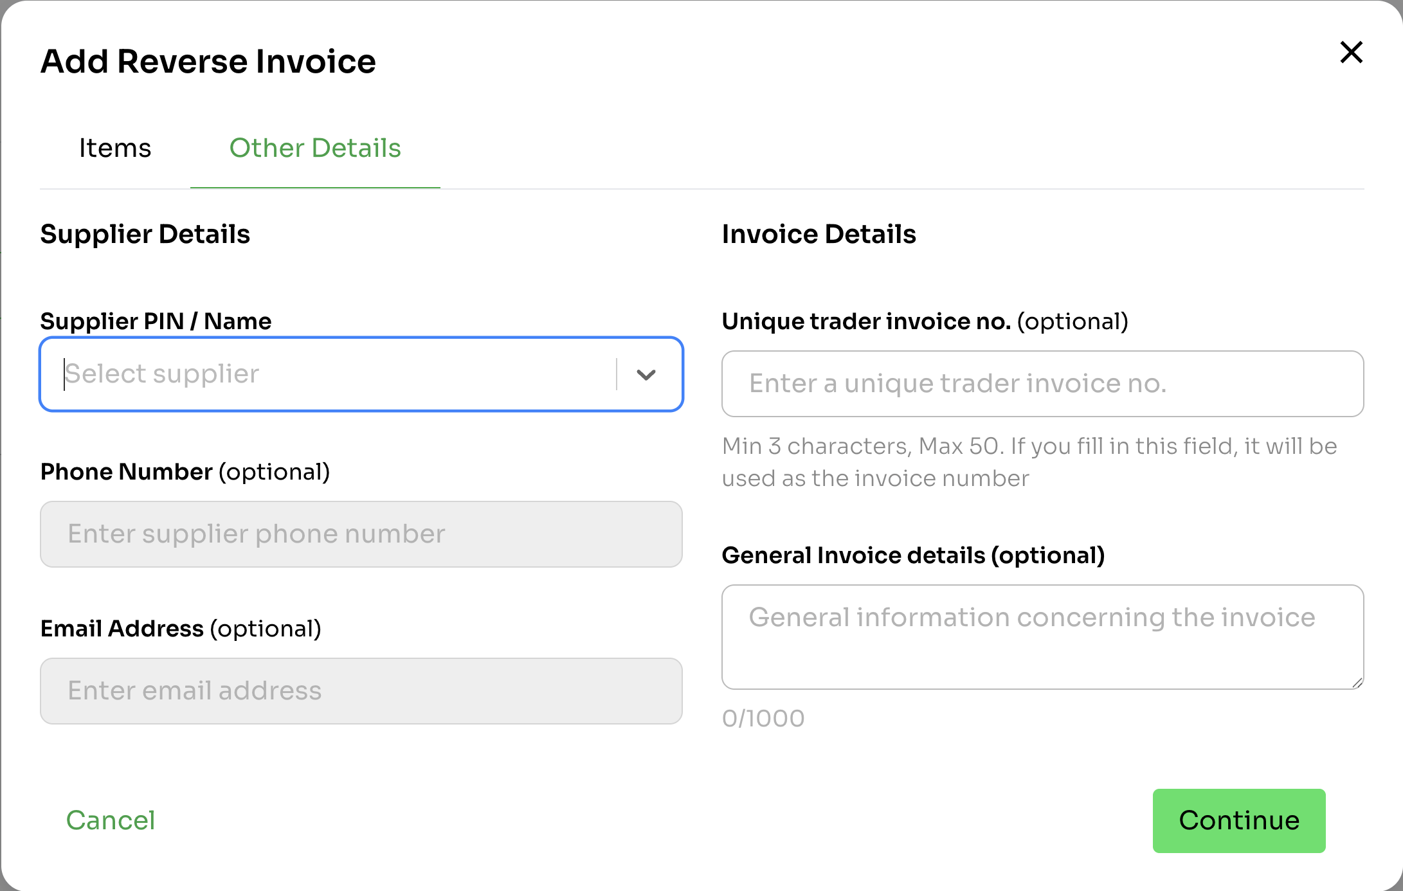Click the Phone Number (optional) label
This screenshot has width=1403, height=891.
[185, 472]
